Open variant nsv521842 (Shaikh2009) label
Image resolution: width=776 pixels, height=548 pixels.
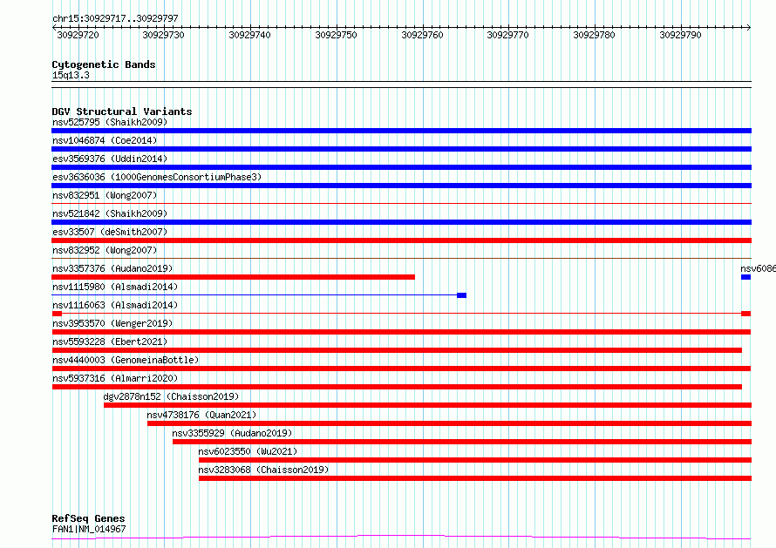pos(110,213)
